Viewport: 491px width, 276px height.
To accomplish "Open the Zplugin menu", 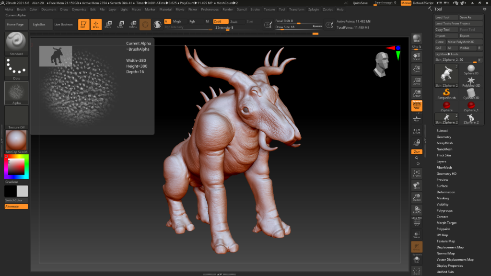I will point(314,10).
